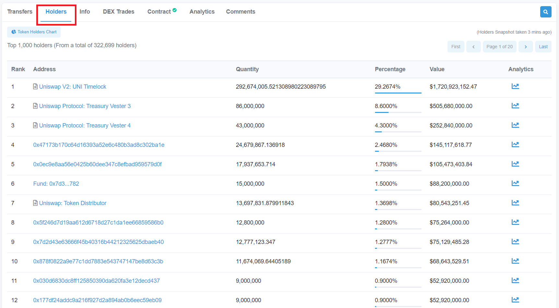559x308 pixels.
Task: Go to next page with right chevron
Action: tap(526, 47)
